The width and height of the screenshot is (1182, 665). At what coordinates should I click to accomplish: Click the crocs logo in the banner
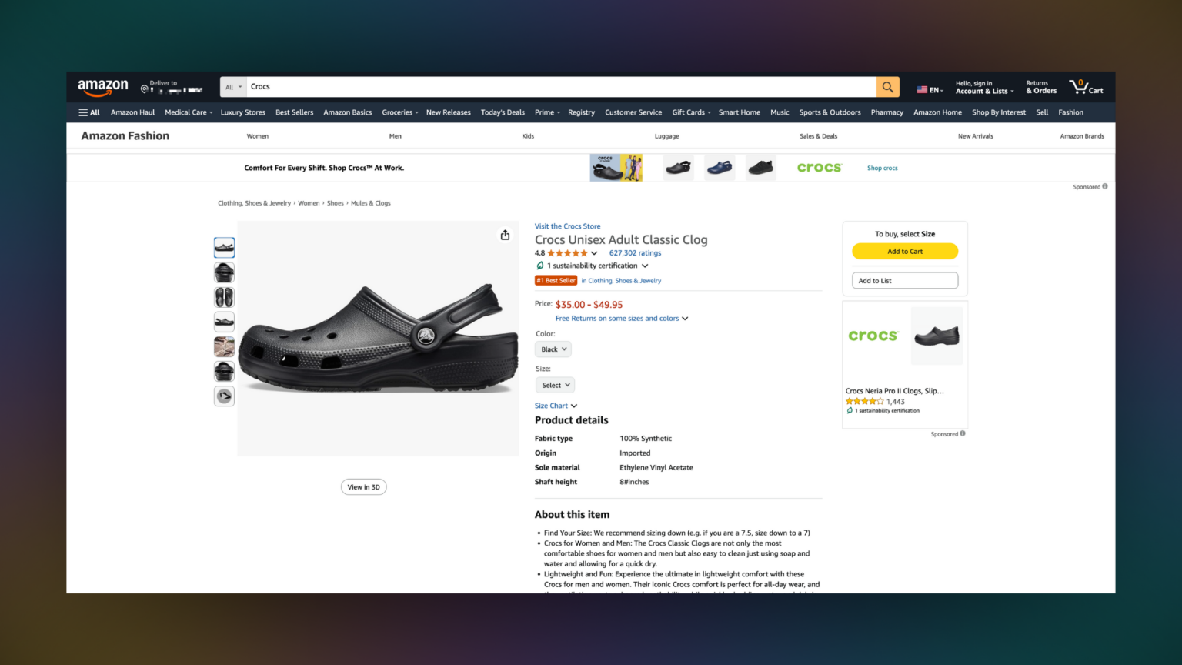click(819, 167)
